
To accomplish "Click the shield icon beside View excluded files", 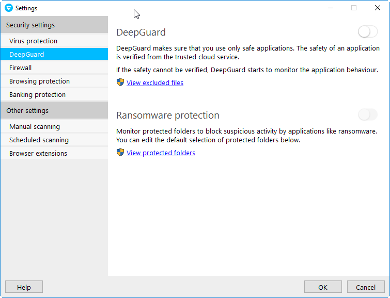I will point(120,82).
